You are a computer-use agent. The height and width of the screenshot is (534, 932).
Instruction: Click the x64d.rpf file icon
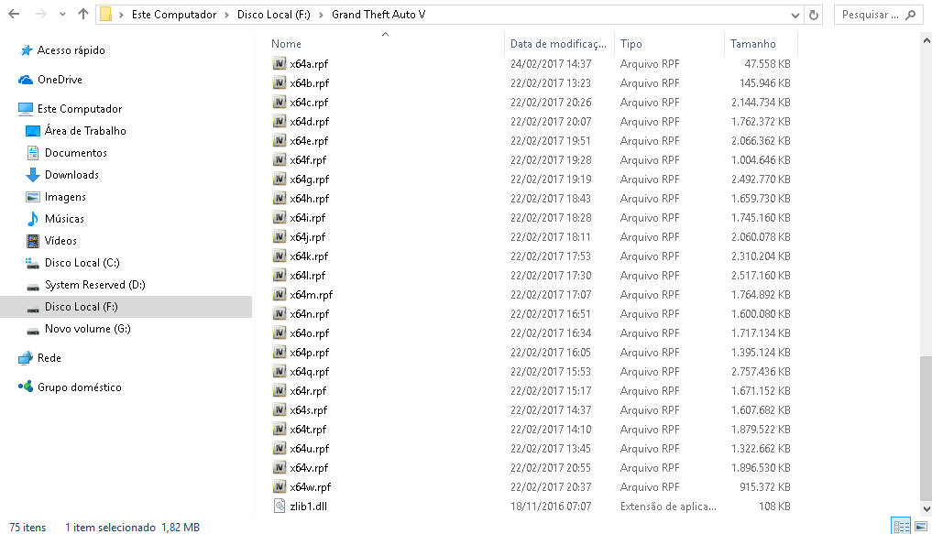tap(280, 121)
